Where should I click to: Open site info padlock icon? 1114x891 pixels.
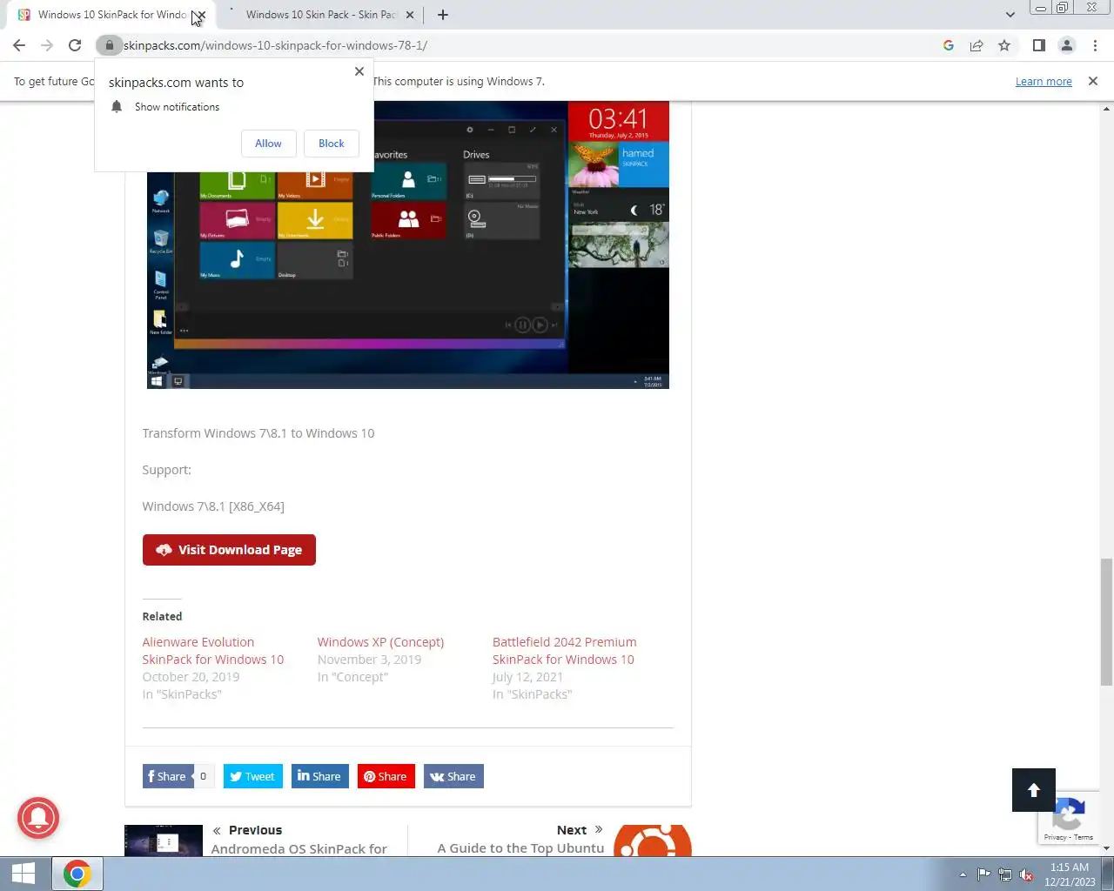point(109,45)
